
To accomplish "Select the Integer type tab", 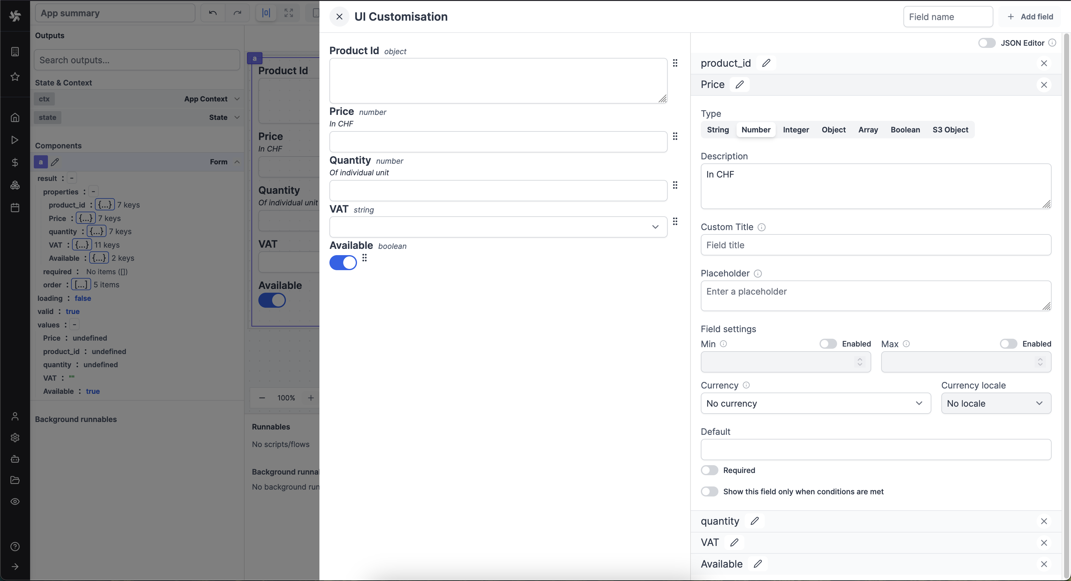I will pyautogui.click(x=796, y=130).
